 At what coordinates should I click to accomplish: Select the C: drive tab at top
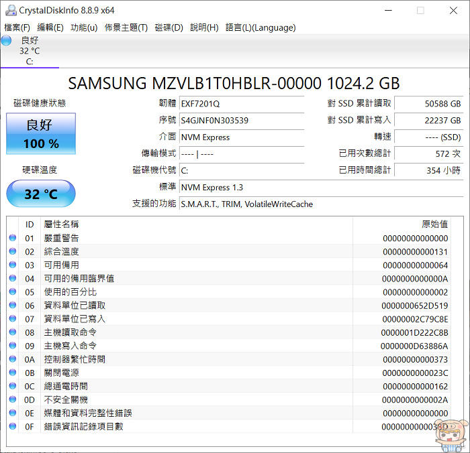click(x=30, y=51)
